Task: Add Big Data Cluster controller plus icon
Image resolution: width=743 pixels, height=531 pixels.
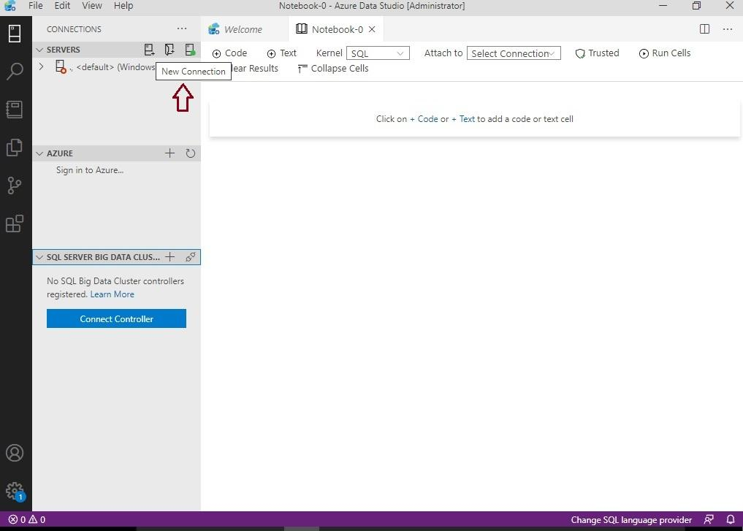Action: tap(169, 257)
